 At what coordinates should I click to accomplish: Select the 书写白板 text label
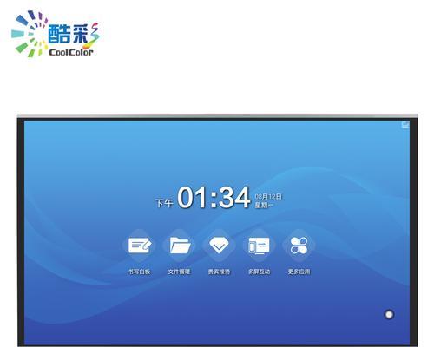click(x=140, y=272)
